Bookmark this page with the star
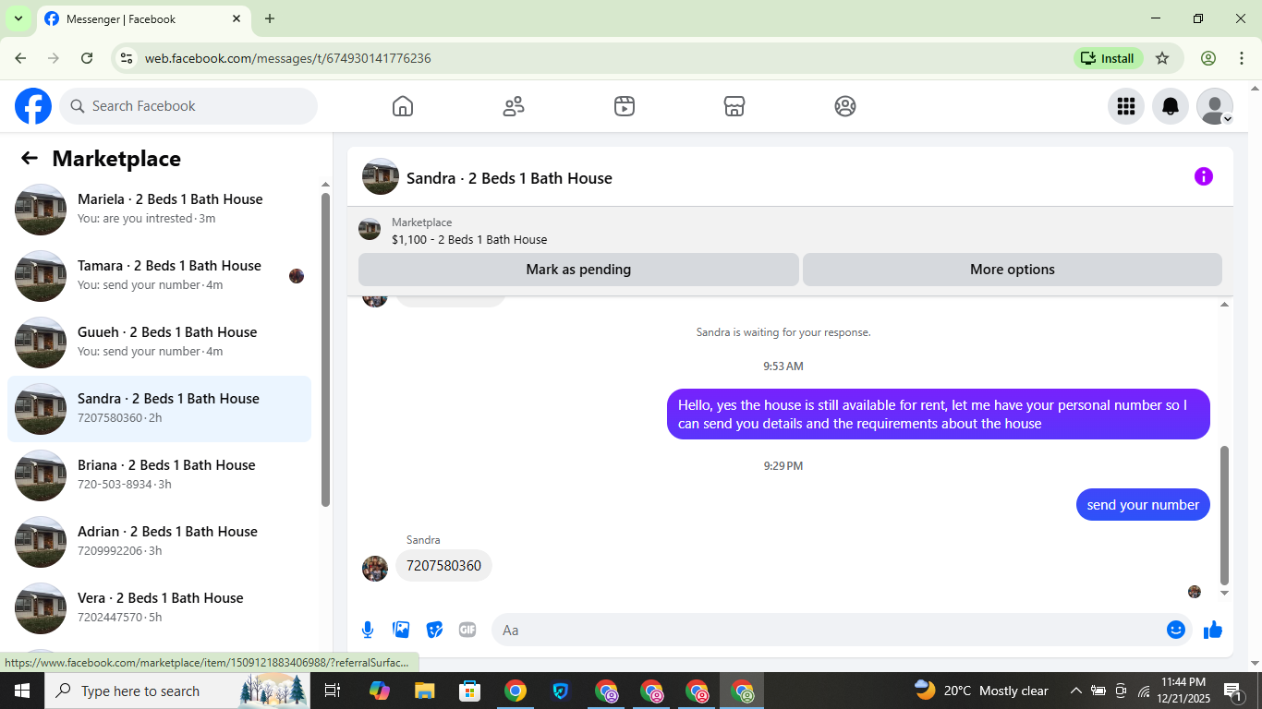This screenshot has height=709, width=1262. point(1162,58)
